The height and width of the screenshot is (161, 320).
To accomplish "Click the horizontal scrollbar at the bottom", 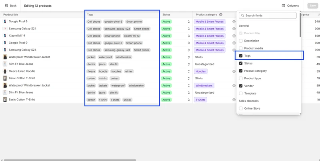I will click(70, 160).
